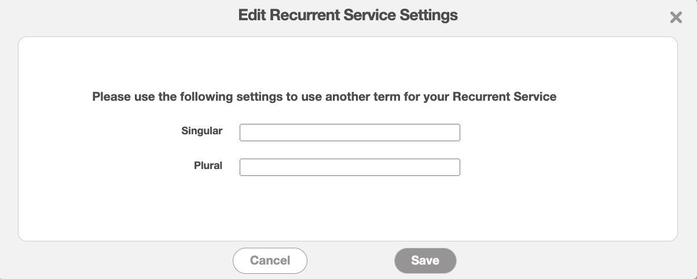Focus the input box next to Singular
Image resolution: width=697 pixels, height=279 pixels.
coord(350,133)
